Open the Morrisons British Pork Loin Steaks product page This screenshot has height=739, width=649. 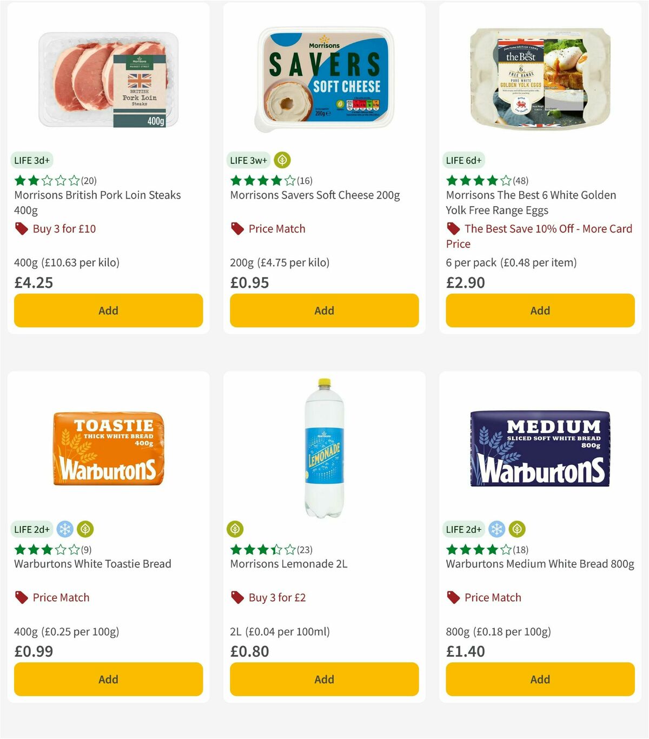(97, 202)
